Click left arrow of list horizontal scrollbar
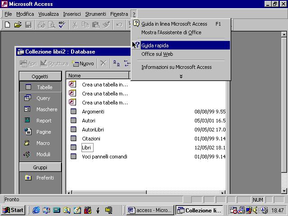 [x=69, y=193]
